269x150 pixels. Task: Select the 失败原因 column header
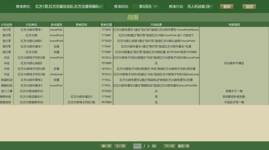coord(234,25)
